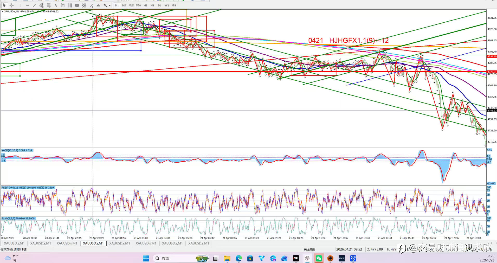Expand the XAUUSD.s,M1 chart title triangle
497x263 pixels.
[2, 11]
